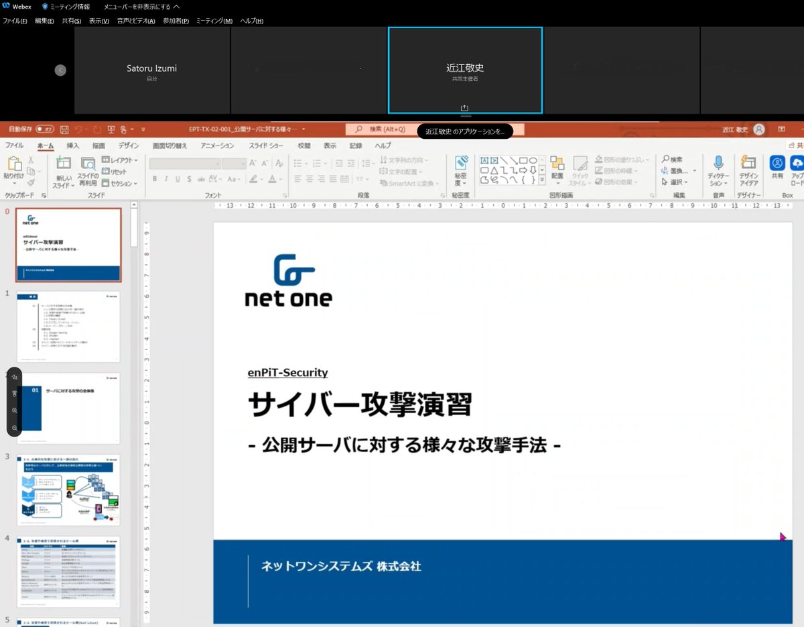This screenshot has height=627, width=804.
Task: Click the Cut scissors icon
Action: 31,160
